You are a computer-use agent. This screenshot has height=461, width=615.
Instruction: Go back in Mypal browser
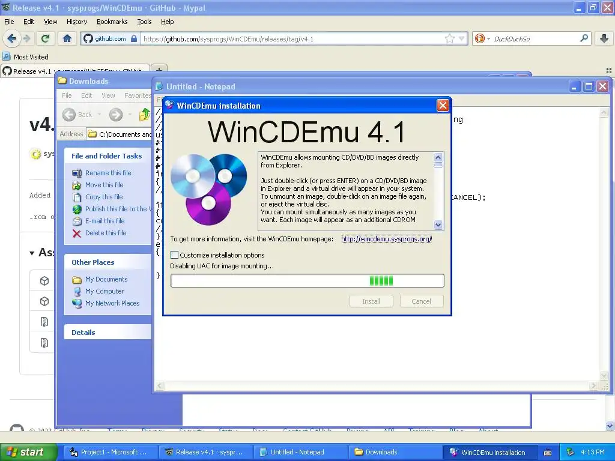[x=11, y=38]
